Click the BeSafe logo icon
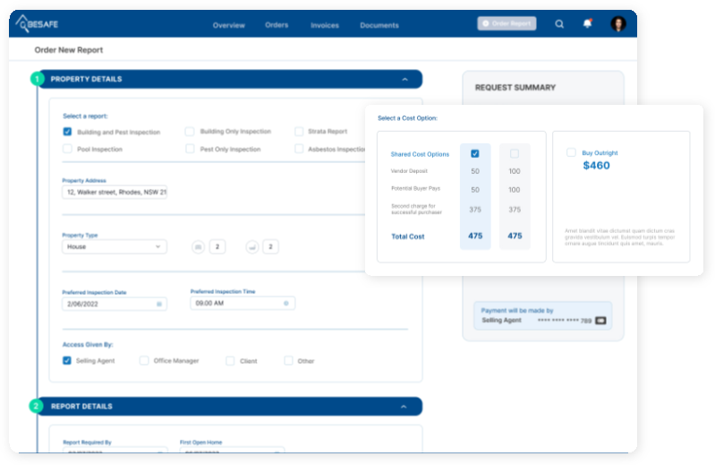 pos(24,23)
